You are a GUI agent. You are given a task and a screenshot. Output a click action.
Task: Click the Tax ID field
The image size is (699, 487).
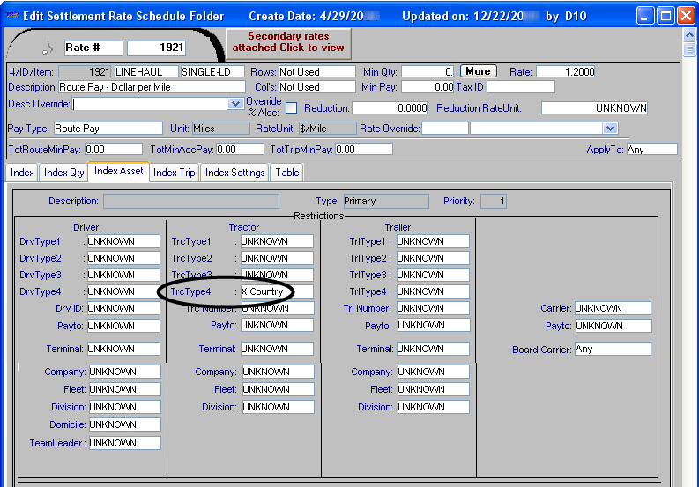pos(521,87)
